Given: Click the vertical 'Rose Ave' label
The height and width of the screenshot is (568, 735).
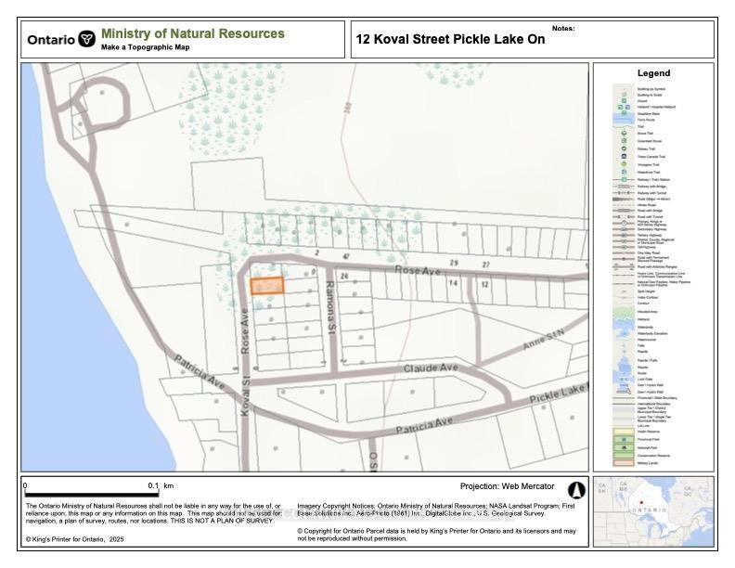Looking at the screenshot, I should [x=244, y=330].
